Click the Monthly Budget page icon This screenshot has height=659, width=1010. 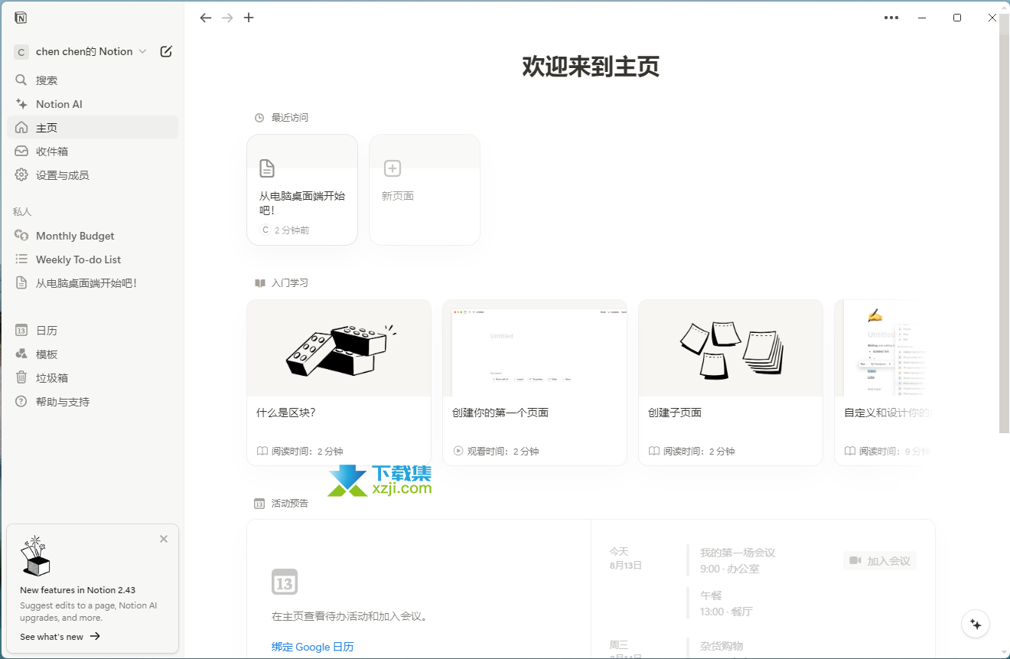coord(21,236)
